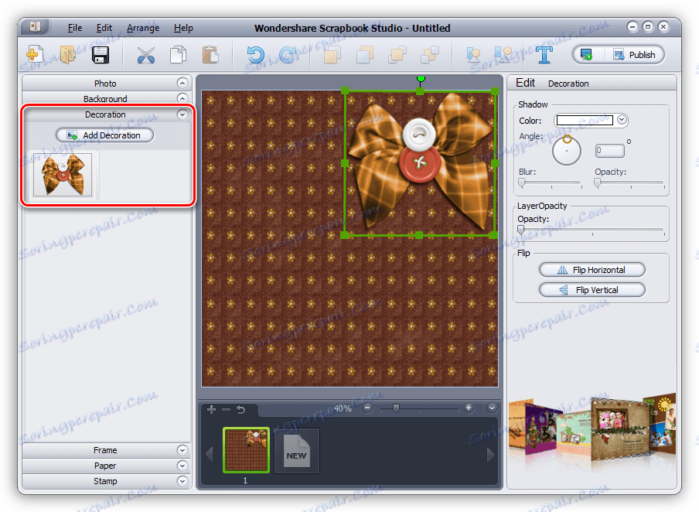This screenshot has width=699, height=512.
Task: Click the send to back layer icon
Action: [x=365, y=55]
